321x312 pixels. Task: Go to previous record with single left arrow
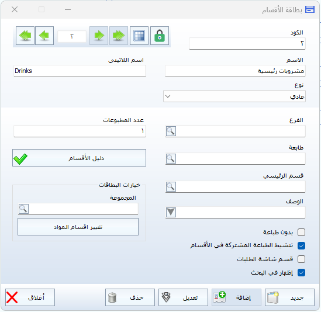click(x=44, y=36)
